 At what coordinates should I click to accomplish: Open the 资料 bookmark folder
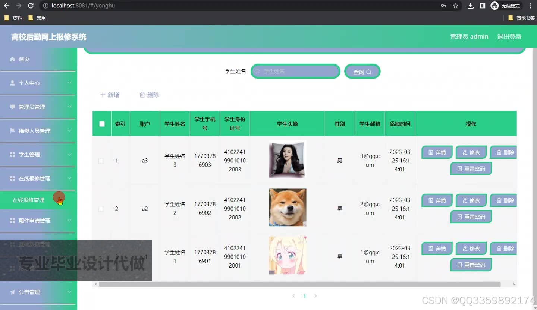pyautogui.click(x=13, y=18)
